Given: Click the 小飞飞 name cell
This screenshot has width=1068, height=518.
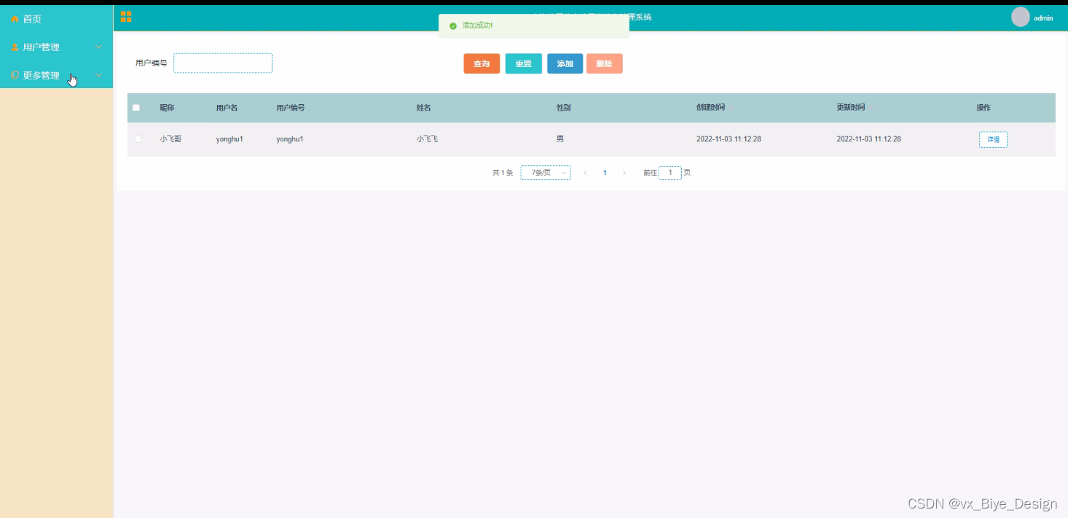Looking at the screenshot, I should [x=428, y=138].
